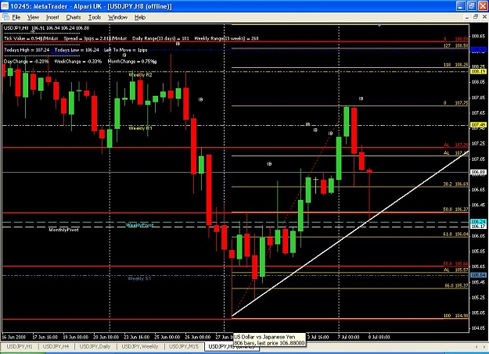The image size is (489, 354).
Task: Click the Weekly Range(13 weeks) text
Action: coord(226,38)
